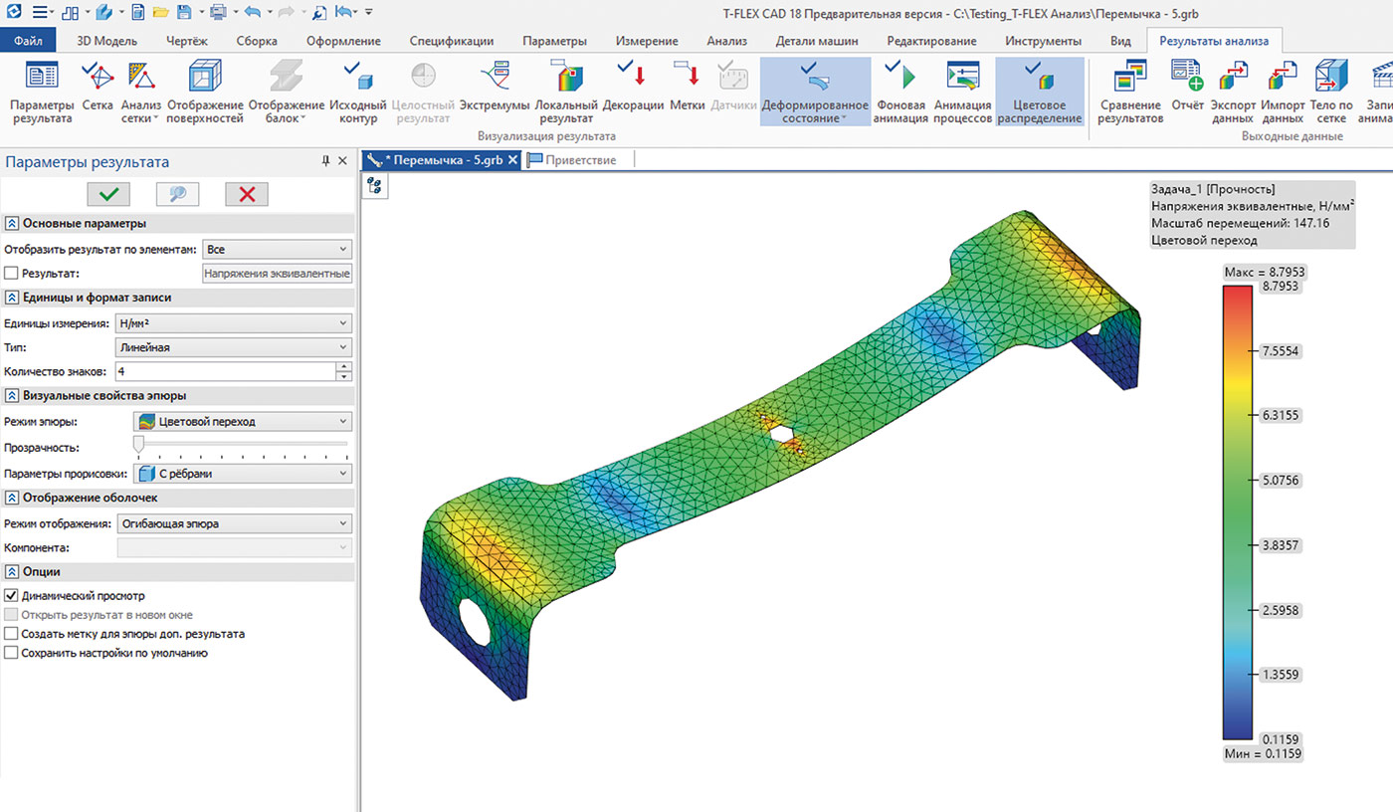Toggle Цветовое распределение display
Viewport: 1393px width, 812px height.
pyautogui.click(x=1040, y=92)
